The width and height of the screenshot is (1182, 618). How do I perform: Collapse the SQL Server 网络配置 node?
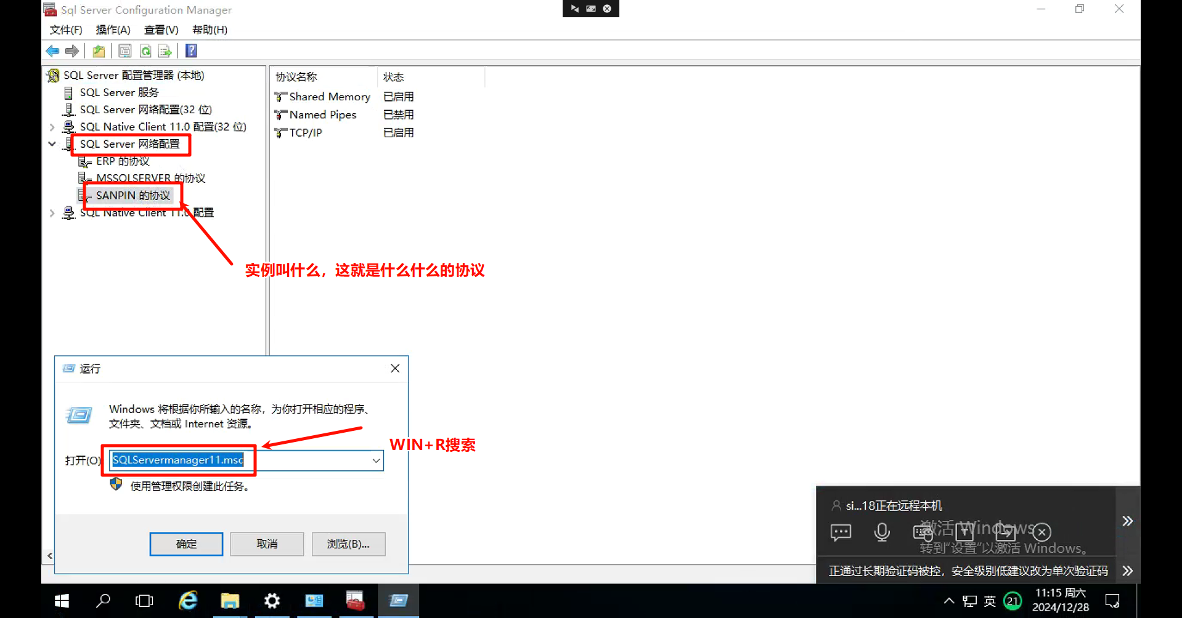tap(52, 144)
